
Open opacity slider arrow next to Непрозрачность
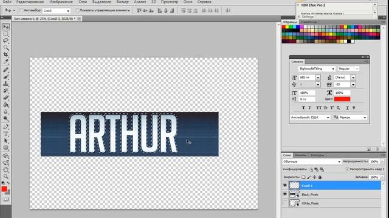click(x=382, y=162)
